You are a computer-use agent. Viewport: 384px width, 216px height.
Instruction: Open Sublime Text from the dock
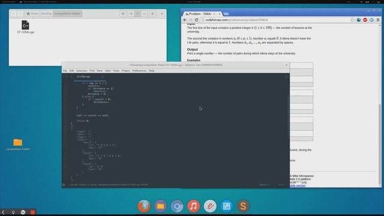(243, 206)
